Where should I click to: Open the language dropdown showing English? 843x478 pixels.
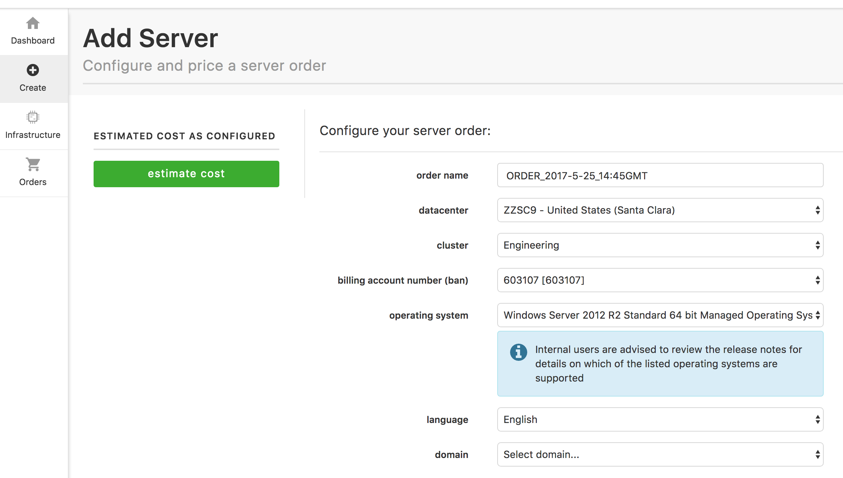[x=660, y=420]
